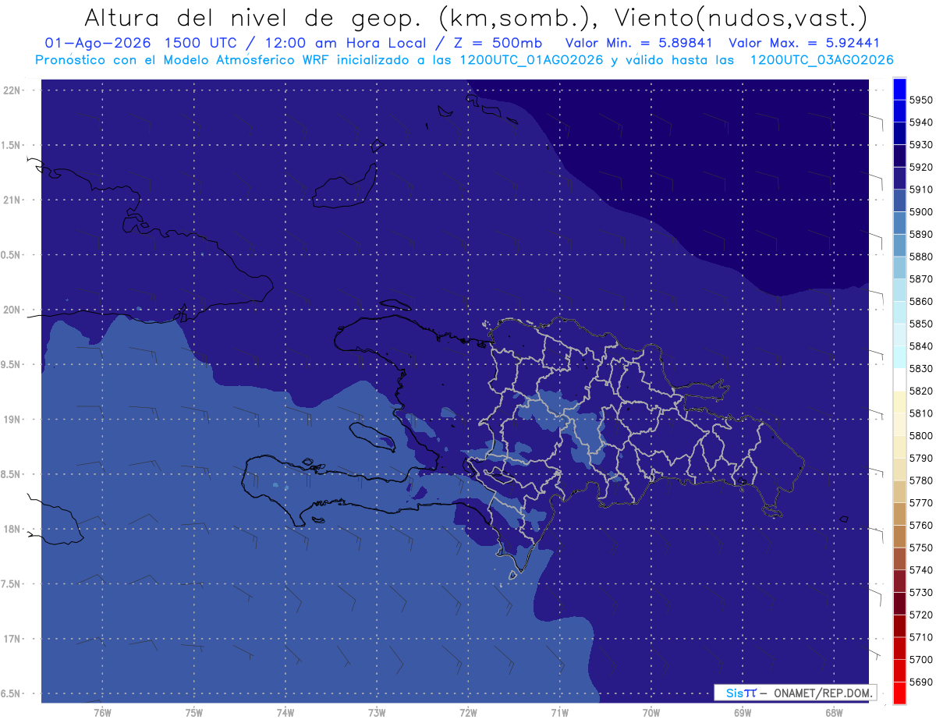Select the '0.5N' latitude label
Screen dimensions: 936x723
(11, 255)
